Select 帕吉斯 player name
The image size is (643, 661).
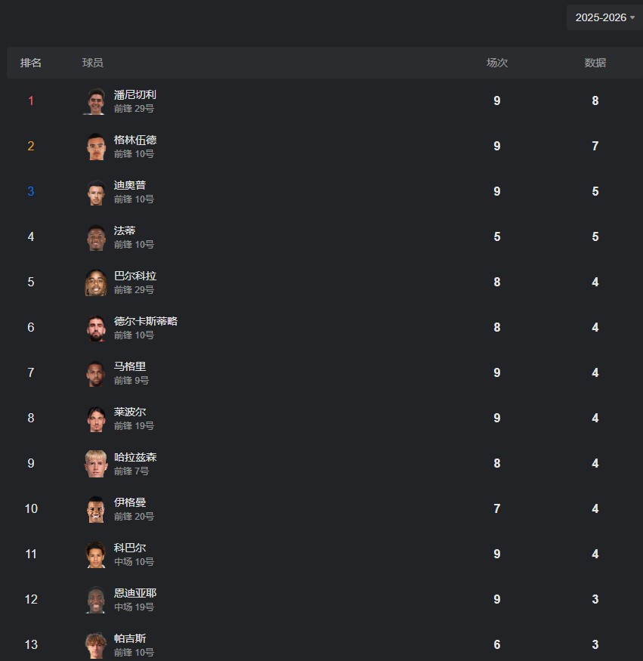pyautogui.click(x=130, y=638)
